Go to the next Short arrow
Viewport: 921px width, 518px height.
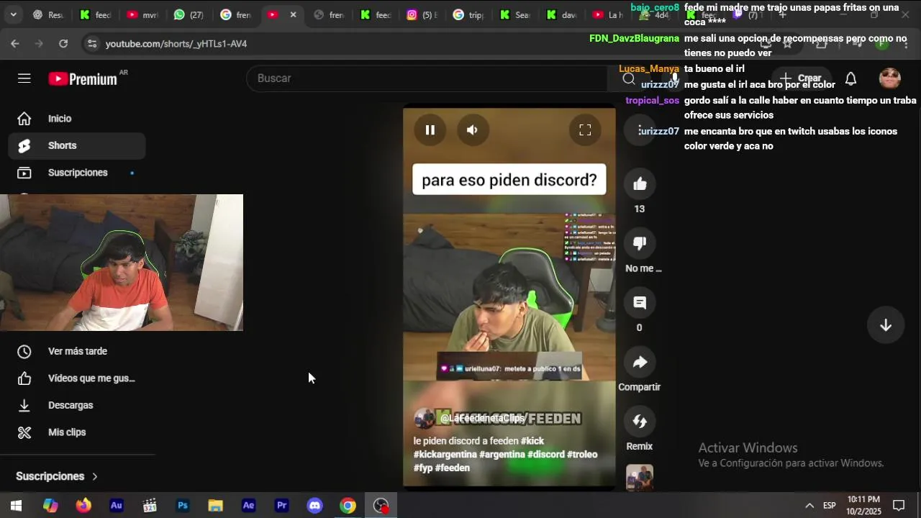(886, 325)
